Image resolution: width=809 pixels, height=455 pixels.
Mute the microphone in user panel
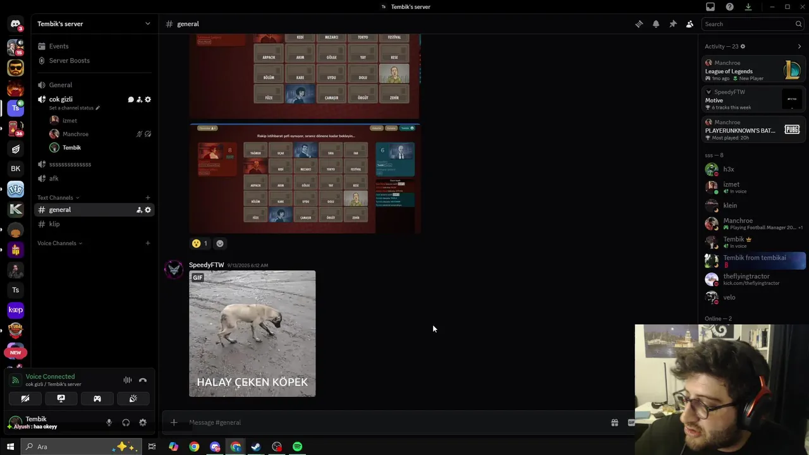pos(109,423)
